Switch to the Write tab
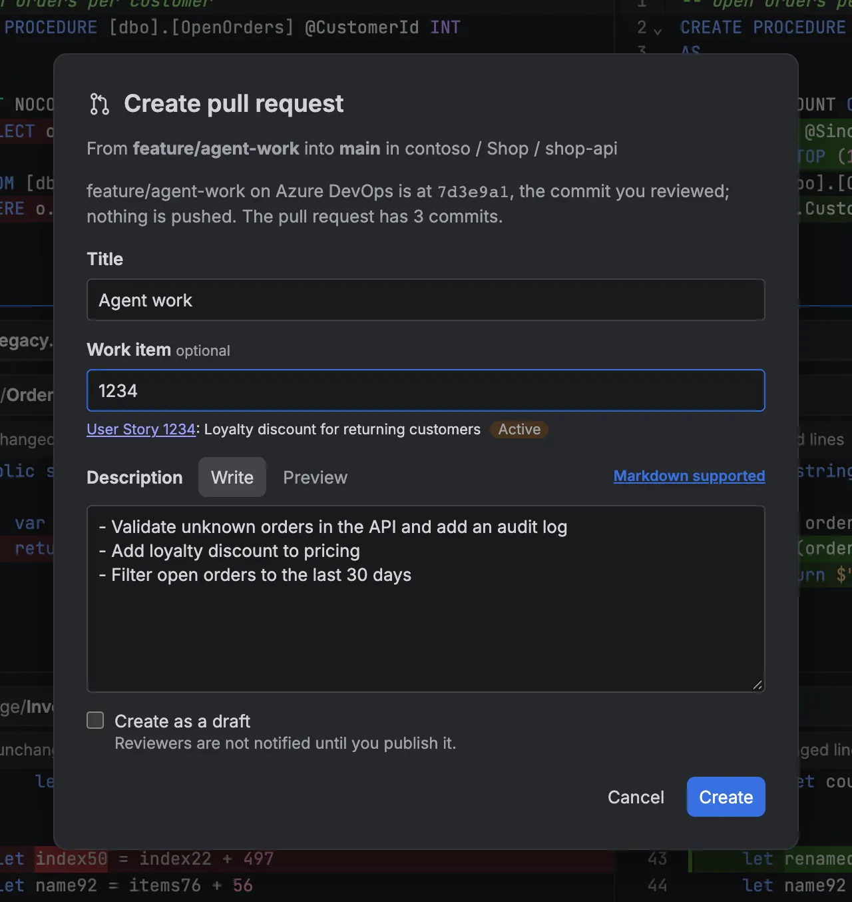This screenshot has width=852, height=902. (x=232, y=477)
